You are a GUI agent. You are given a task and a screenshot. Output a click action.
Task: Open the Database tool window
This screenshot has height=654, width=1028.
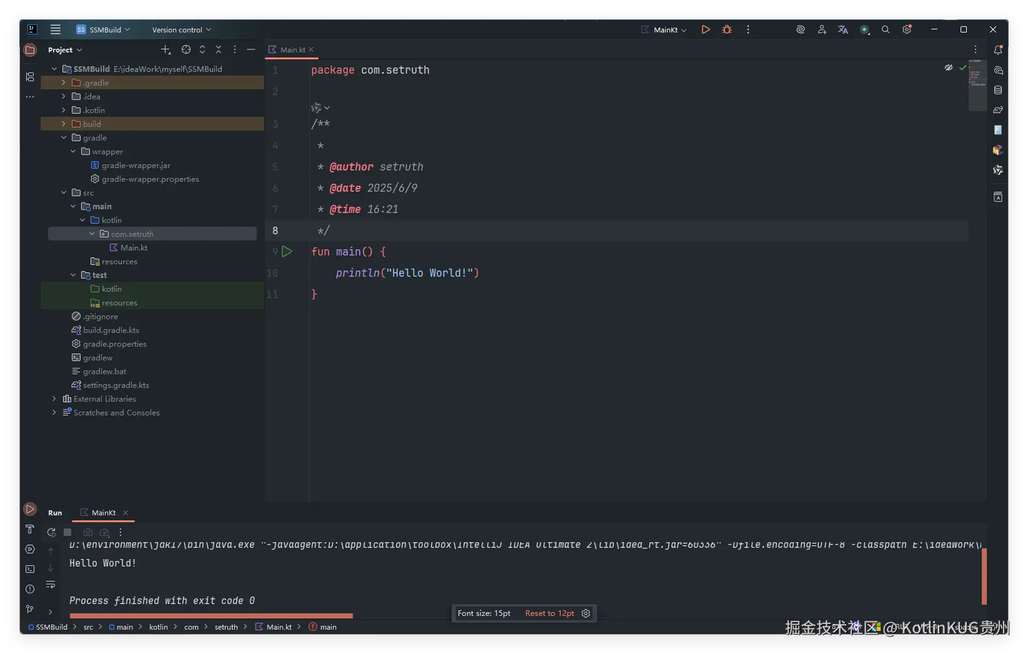(998, 90)
